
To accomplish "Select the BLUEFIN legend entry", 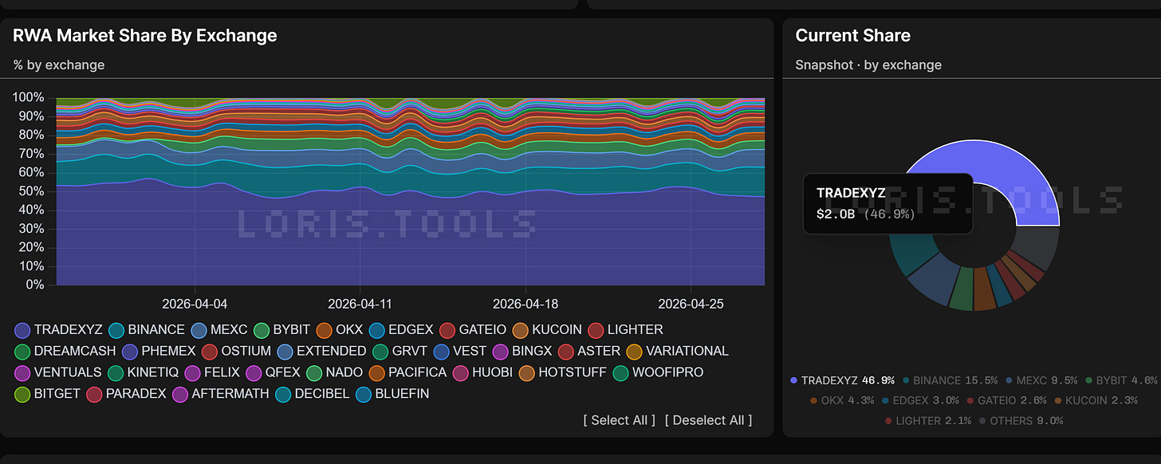I will (x=392, y=395).
